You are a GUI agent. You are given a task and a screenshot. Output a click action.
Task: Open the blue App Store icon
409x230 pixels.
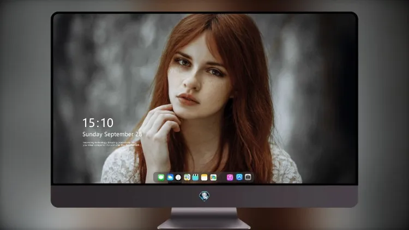click(239, 177)
